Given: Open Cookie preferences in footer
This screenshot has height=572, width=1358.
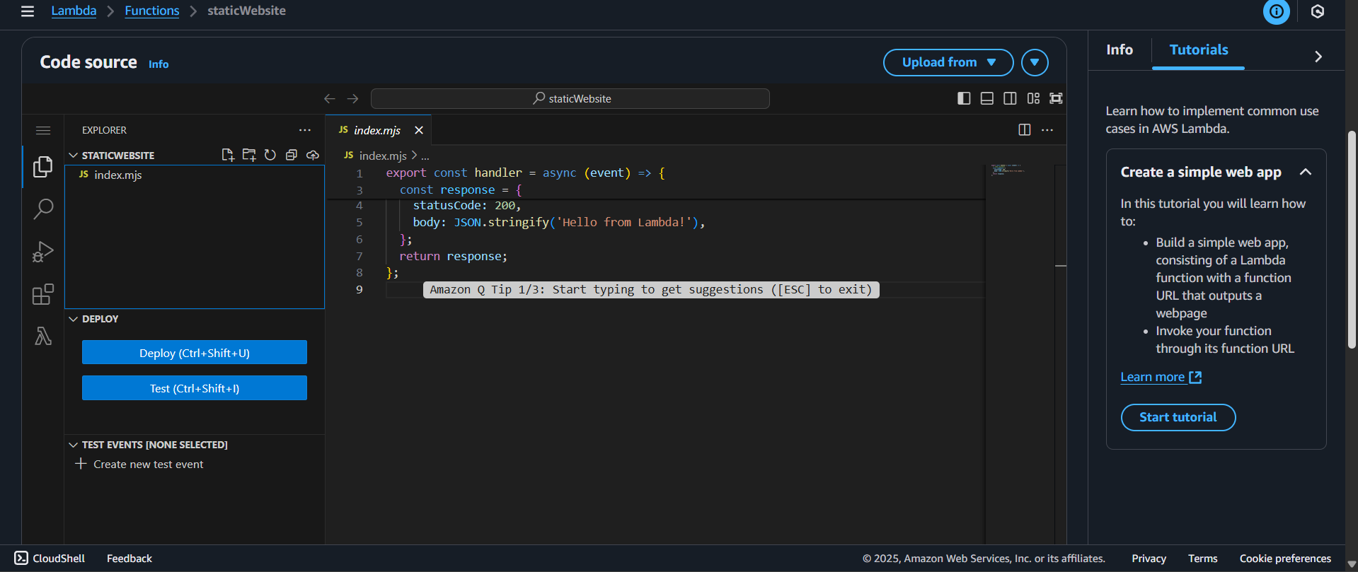Looking at the screenshot, I should 1285,558.
